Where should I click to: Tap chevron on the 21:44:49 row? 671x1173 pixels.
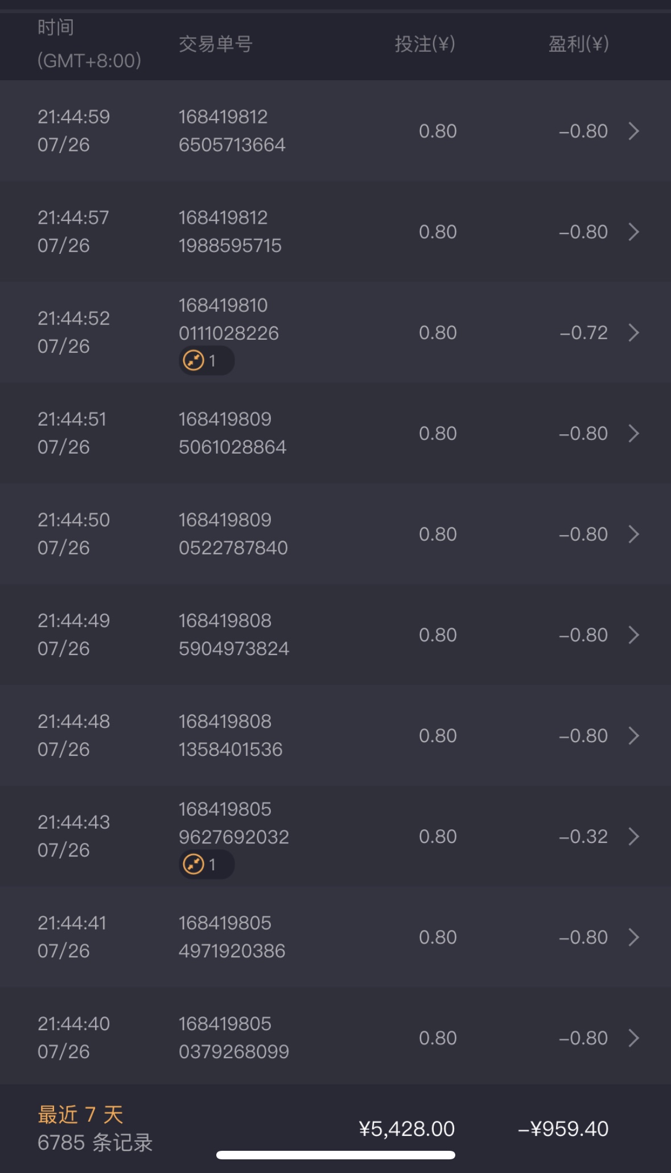(633, 635)
